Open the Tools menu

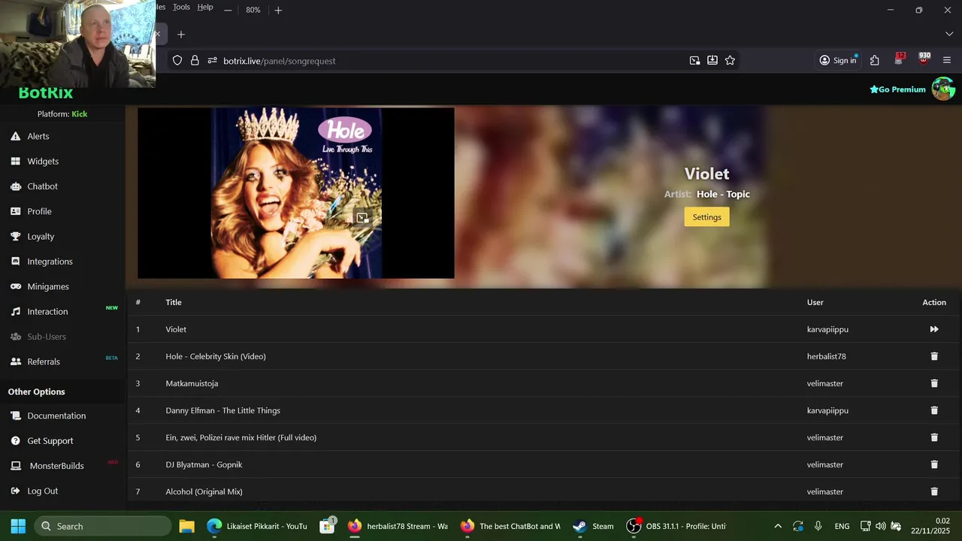point(181,7)
